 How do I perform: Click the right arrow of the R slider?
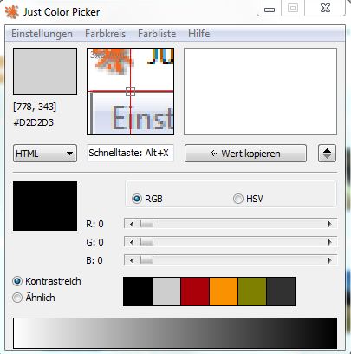(x=329, y=224)
